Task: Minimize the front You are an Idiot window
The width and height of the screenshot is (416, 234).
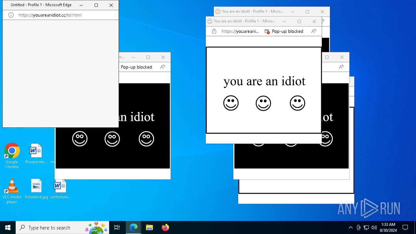Action: click(284, 21)
